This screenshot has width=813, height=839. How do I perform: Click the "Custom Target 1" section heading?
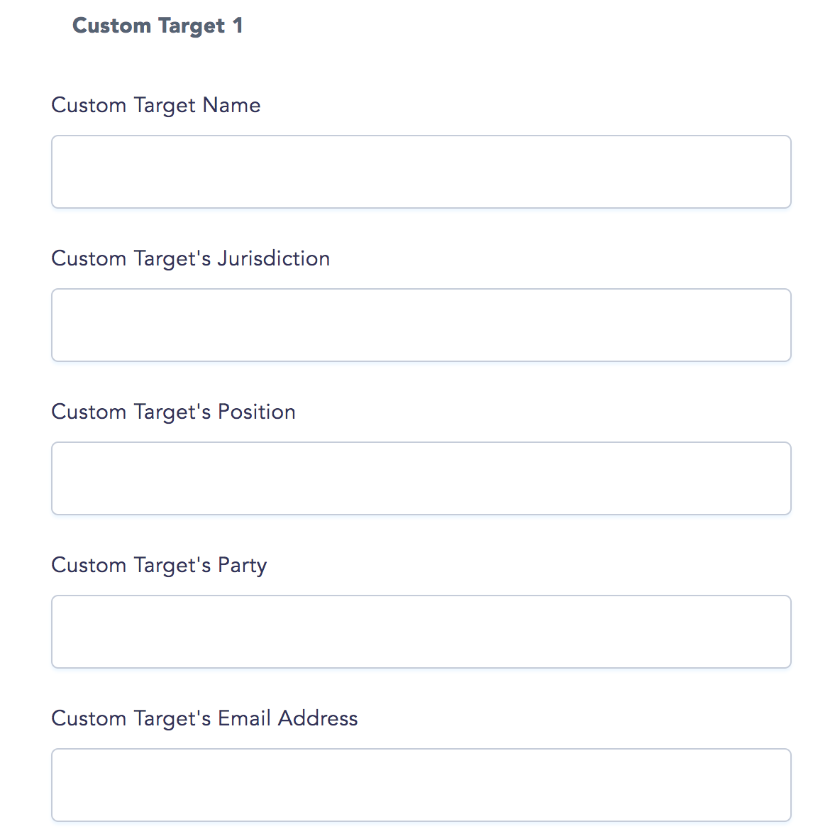coord(157,26)
